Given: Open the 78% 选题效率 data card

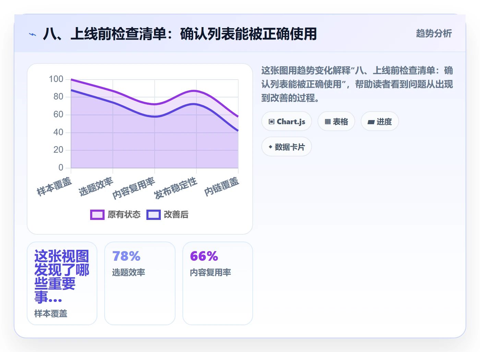Looking at the screenshot, I should click(140, 283).
